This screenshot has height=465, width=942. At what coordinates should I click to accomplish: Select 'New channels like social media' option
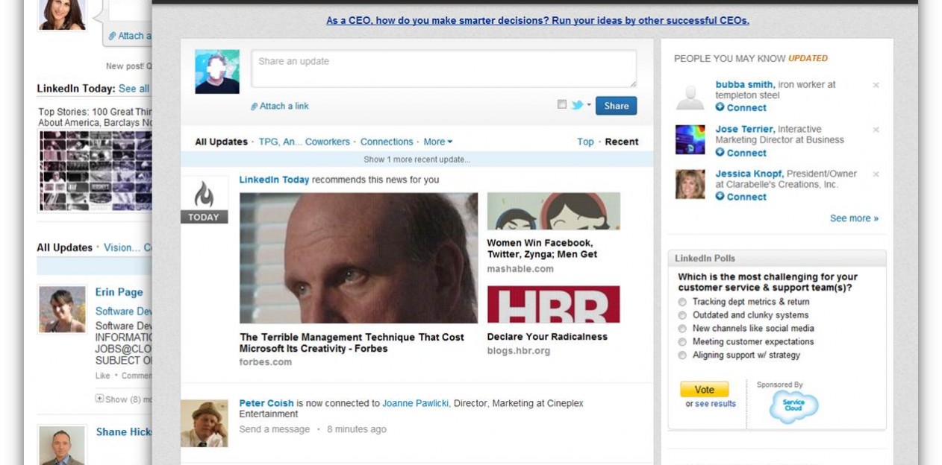click(x=682, y=329)
